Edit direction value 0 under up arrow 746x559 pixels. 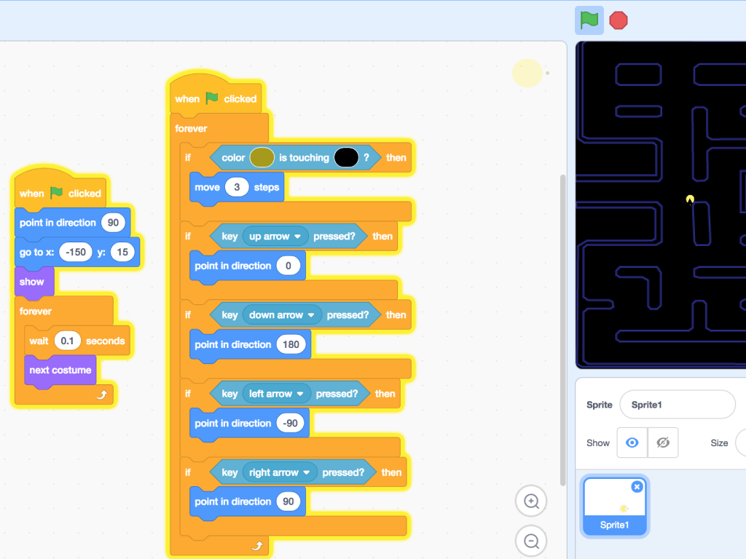(288, 266)
